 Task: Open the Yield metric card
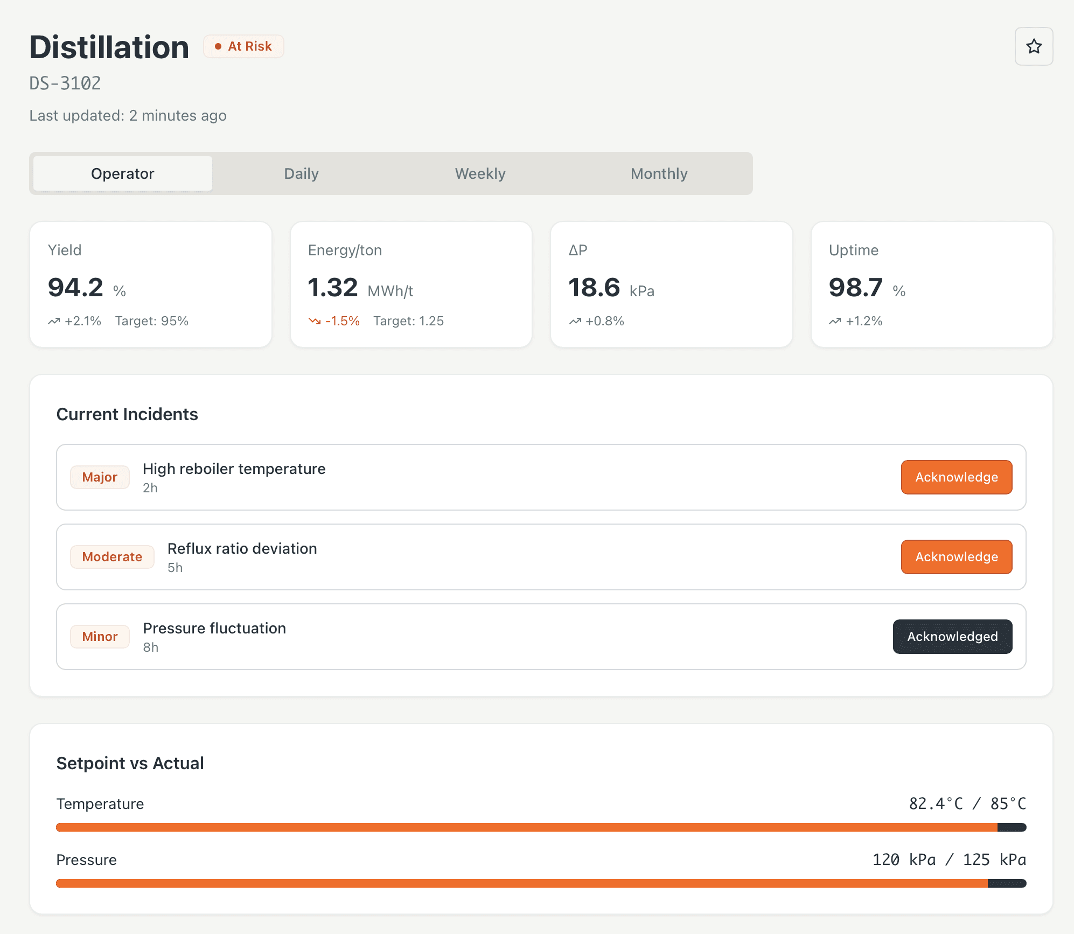151,284
